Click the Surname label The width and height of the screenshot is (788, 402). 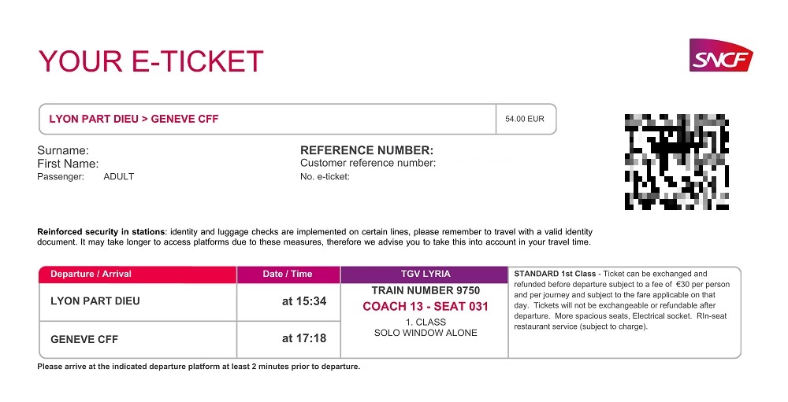tap(63, 150)
